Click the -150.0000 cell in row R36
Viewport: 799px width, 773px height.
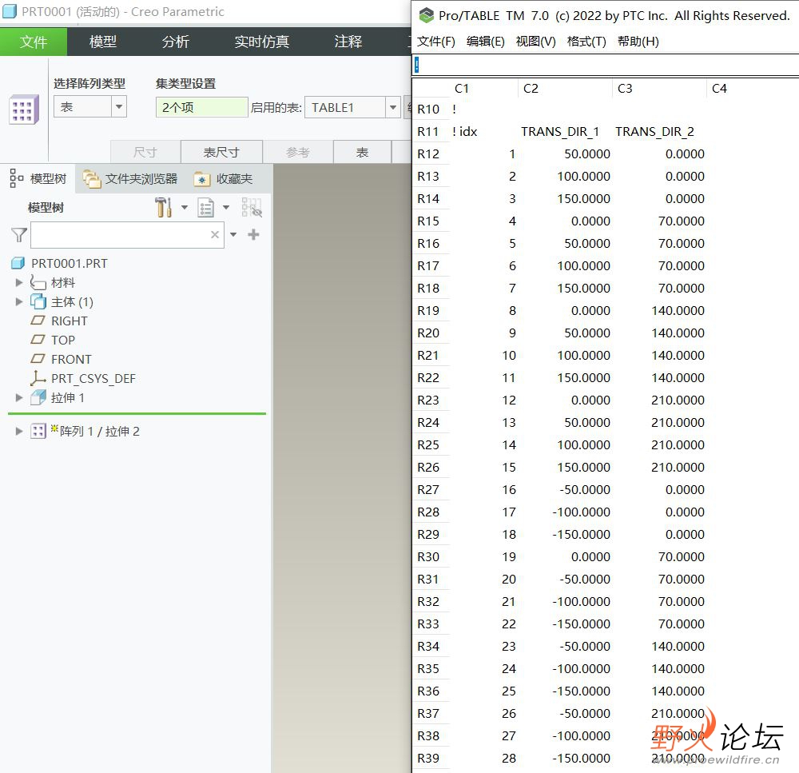(581, 691)
